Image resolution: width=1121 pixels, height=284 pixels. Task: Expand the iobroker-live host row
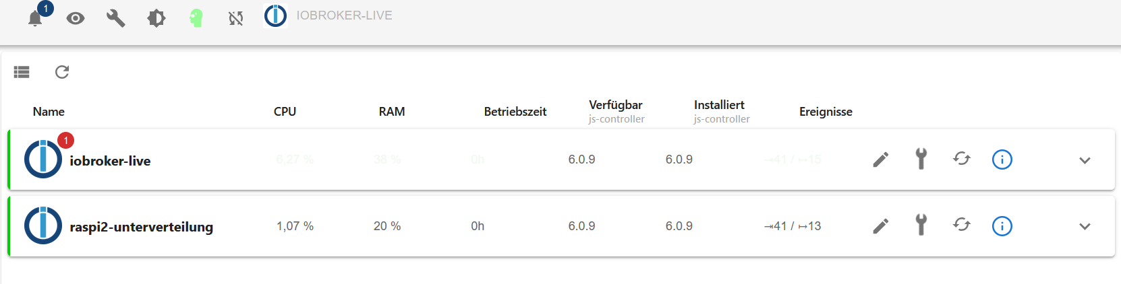click(1085, 160)
